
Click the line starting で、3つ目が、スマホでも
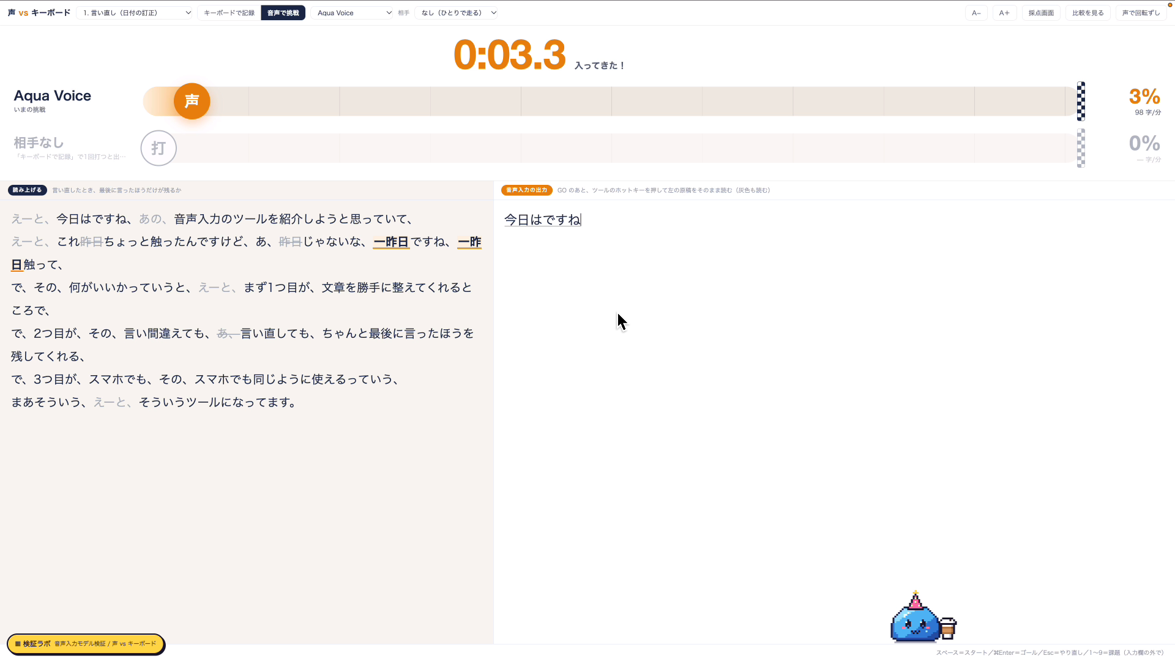(x=206, y=379)
